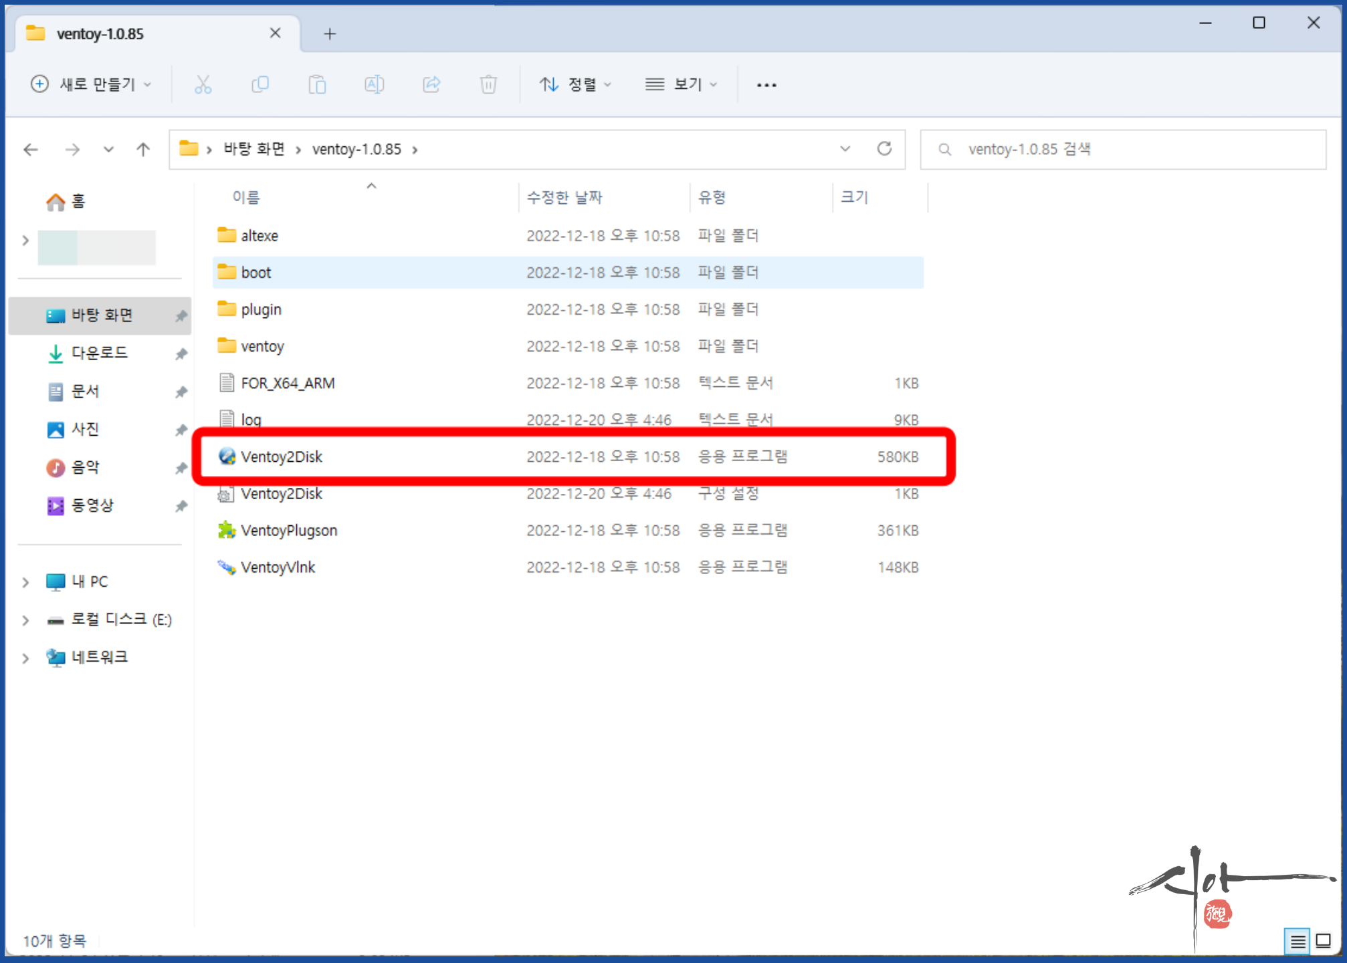The width and height of the screenshot is (1347, 963).
Task: Go up one folder level with the up arrow
Action: 143,149
